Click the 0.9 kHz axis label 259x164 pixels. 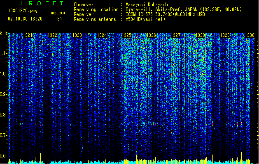click(x=4, y=94)
